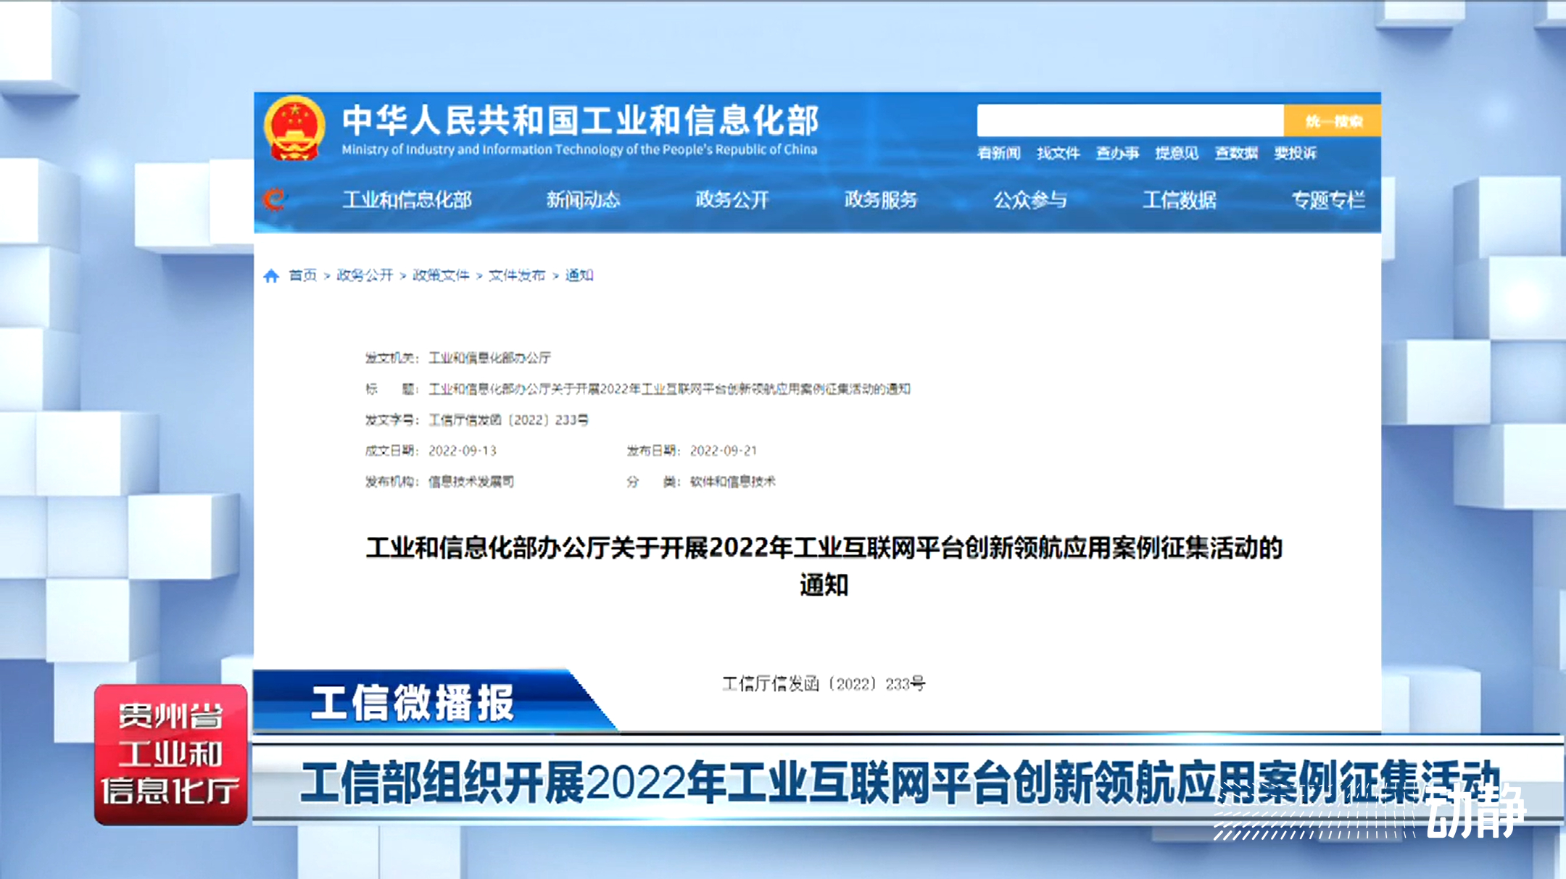1566x879 pixels.
Task: Open the 查办事 quick link
Action: [1117, 153]
